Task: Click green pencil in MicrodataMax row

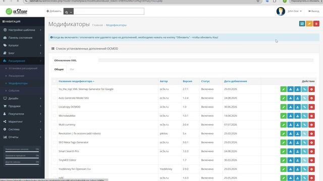Action: click(x=284, y=116)
